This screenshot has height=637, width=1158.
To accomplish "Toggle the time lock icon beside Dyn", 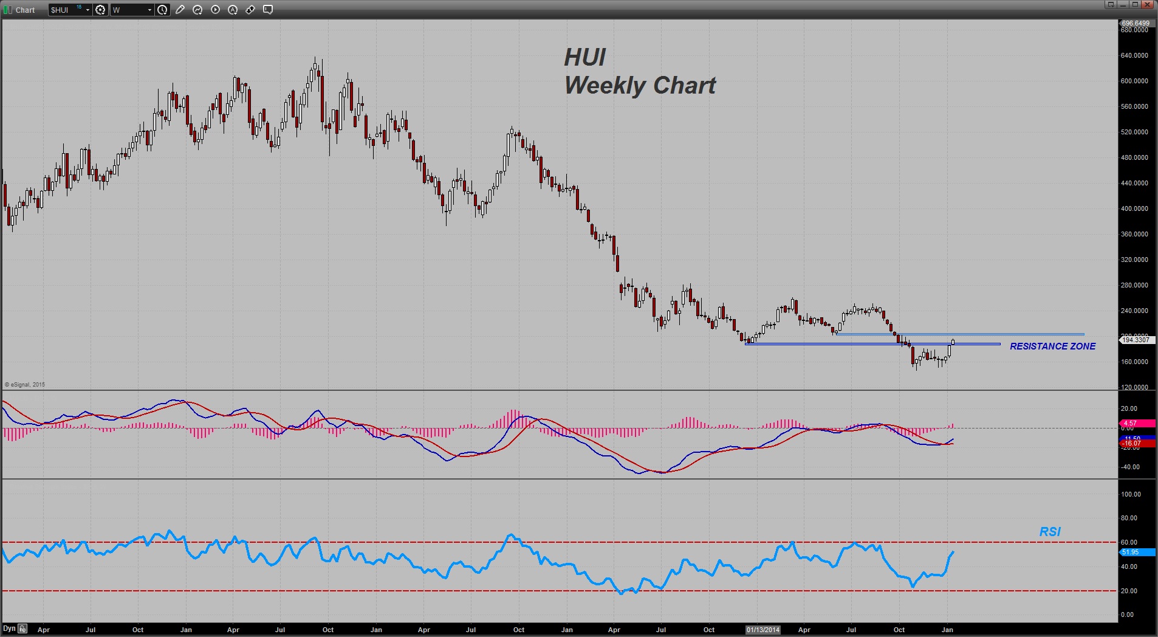I will tap(22, 629).
